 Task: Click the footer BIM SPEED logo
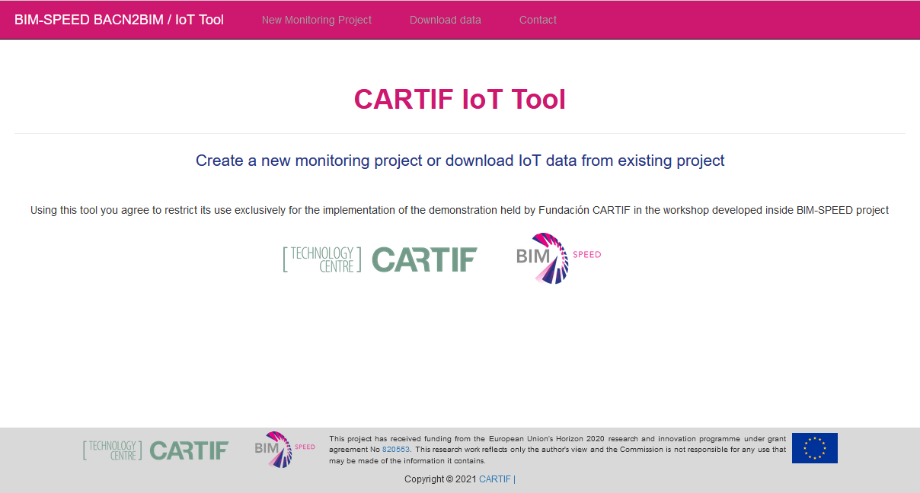tap(284, 449)
